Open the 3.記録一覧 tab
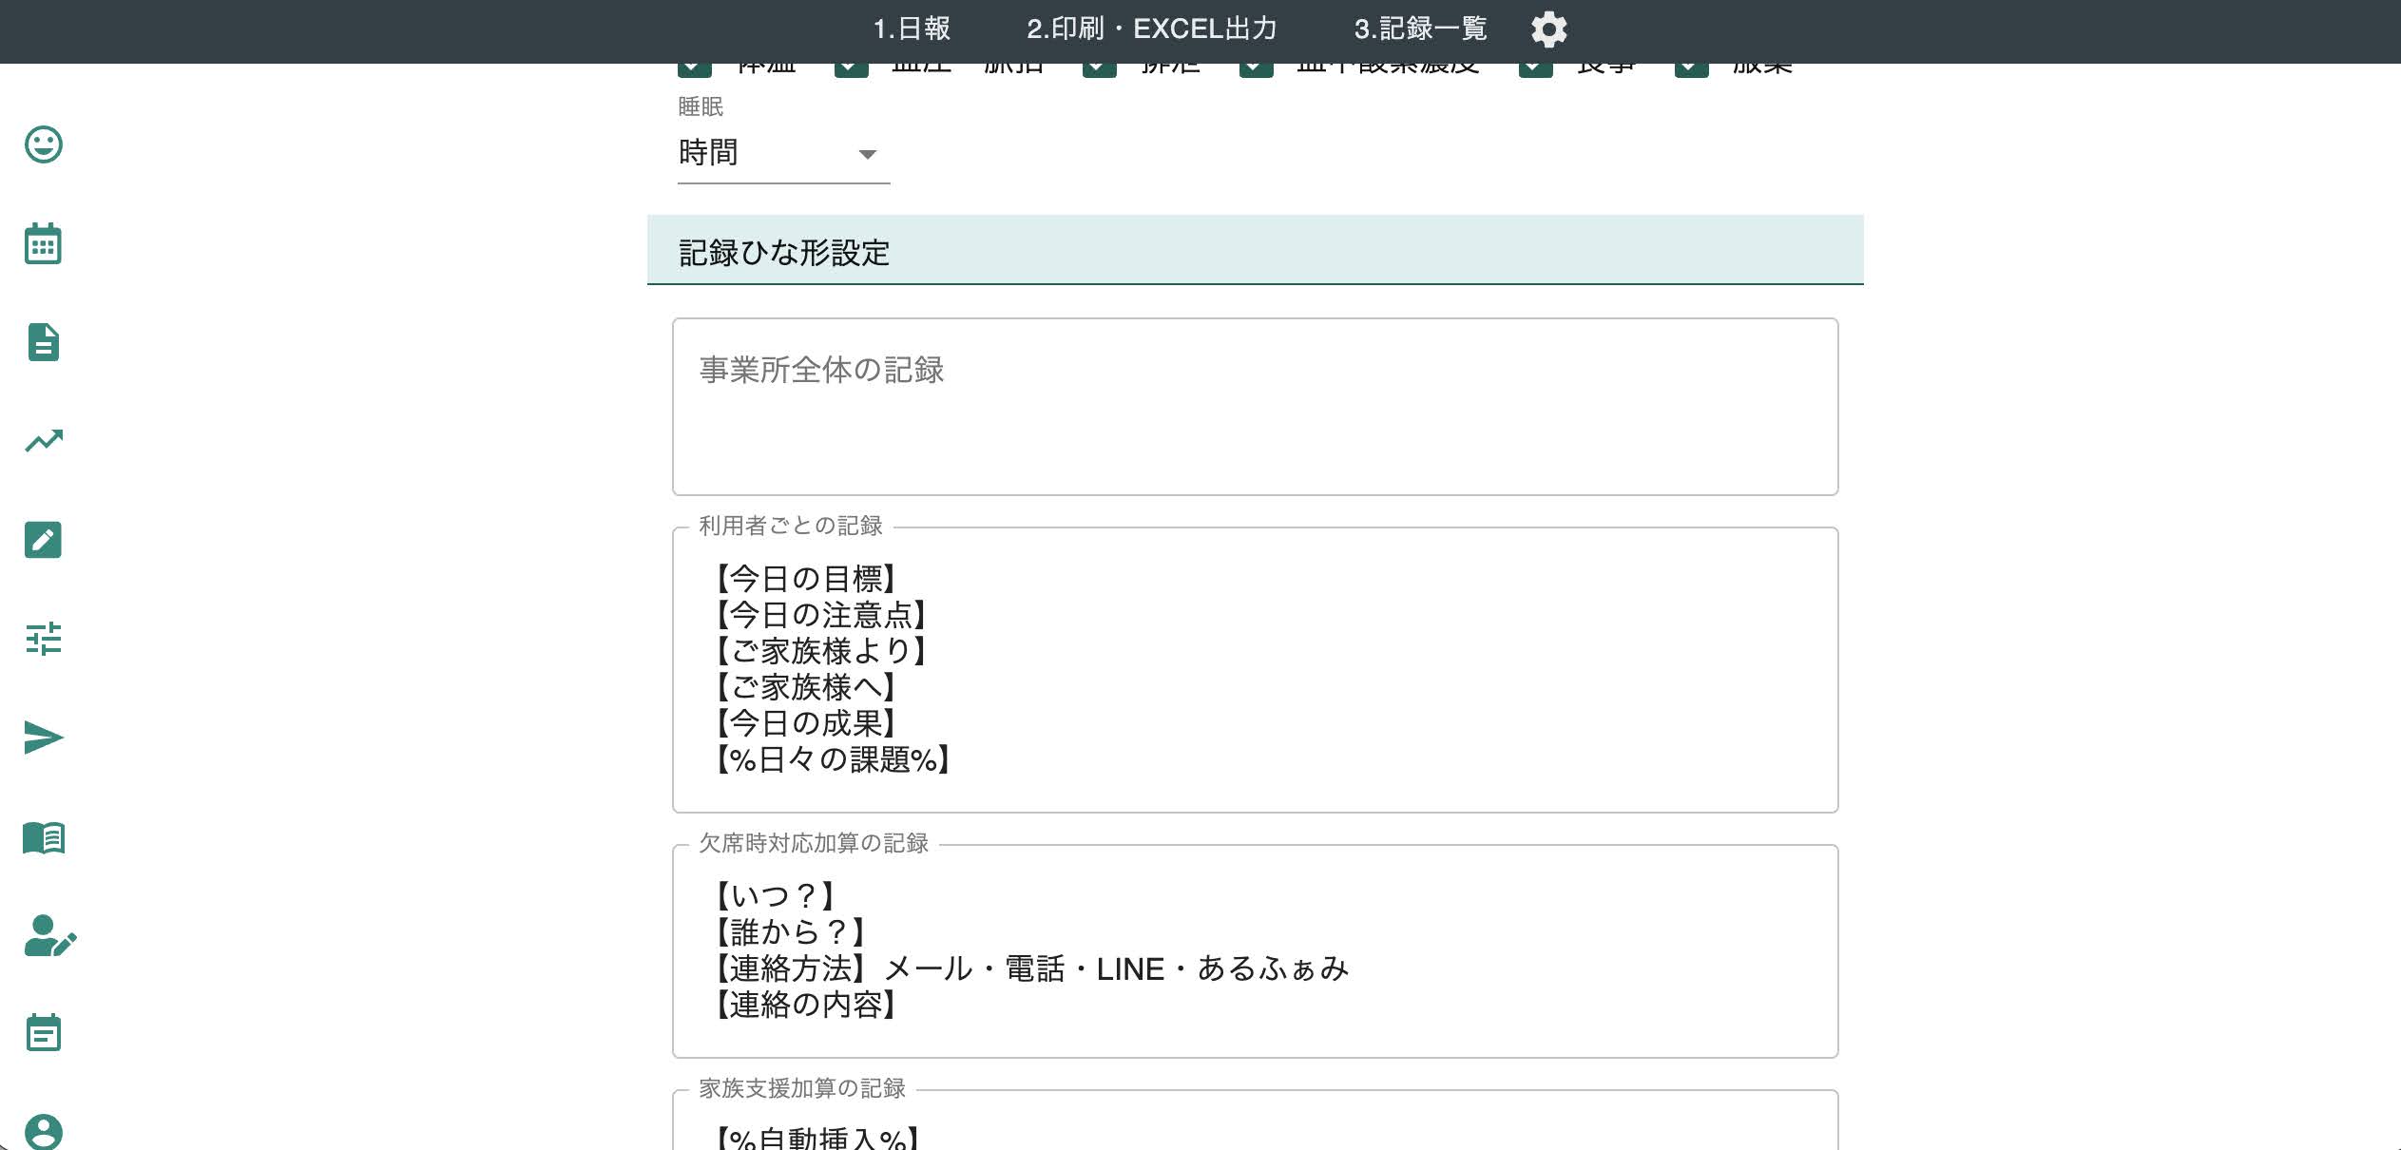The height and width of the screenshot is (1150, 2401). (1420, 29)
